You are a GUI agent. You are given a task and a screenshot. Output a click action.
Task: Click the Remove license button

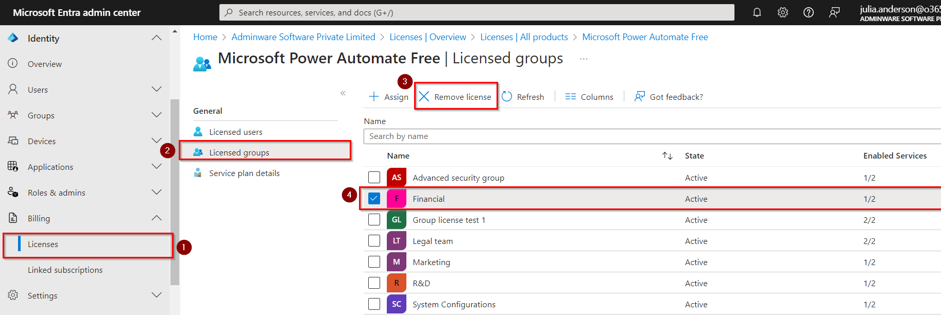tap(456, 97)
